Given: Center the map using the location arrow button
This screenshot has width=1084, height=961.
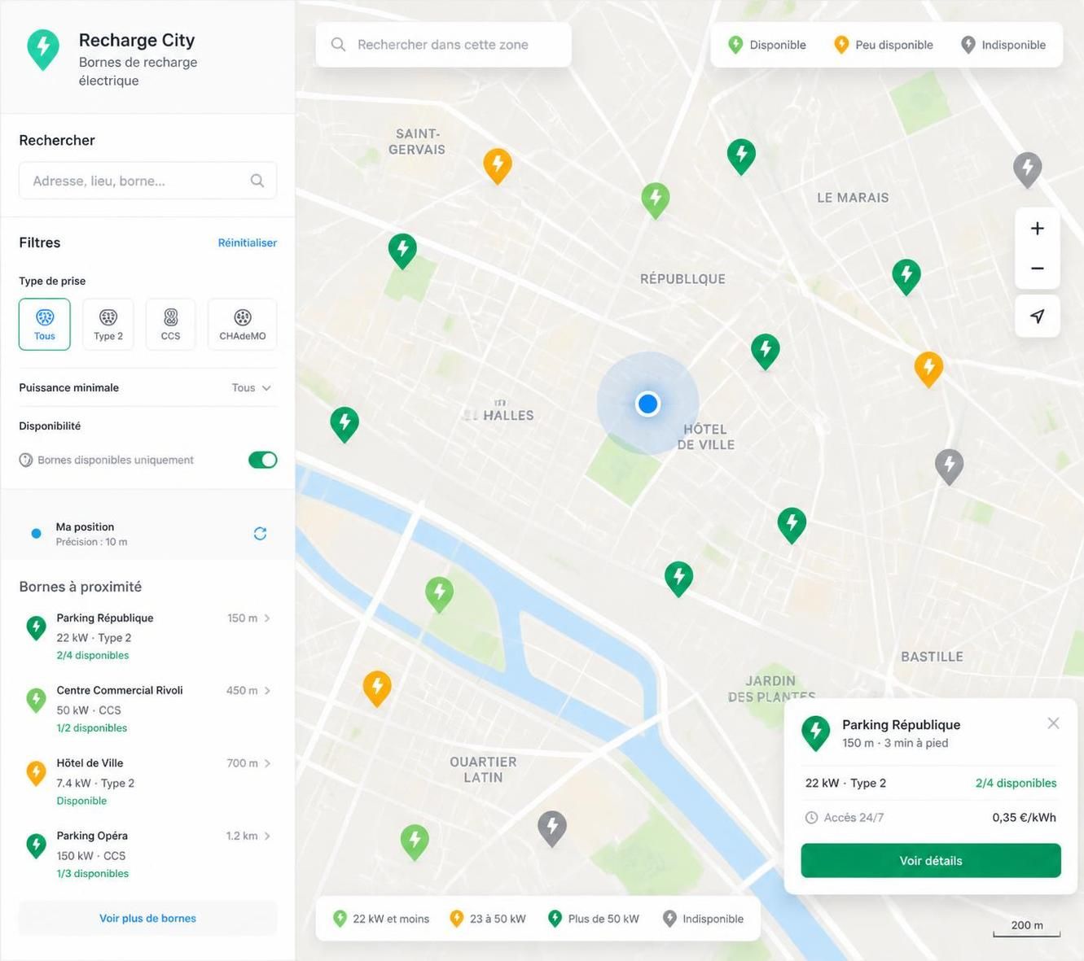Looking at the screenshot, I should [x=1037, y=316].
